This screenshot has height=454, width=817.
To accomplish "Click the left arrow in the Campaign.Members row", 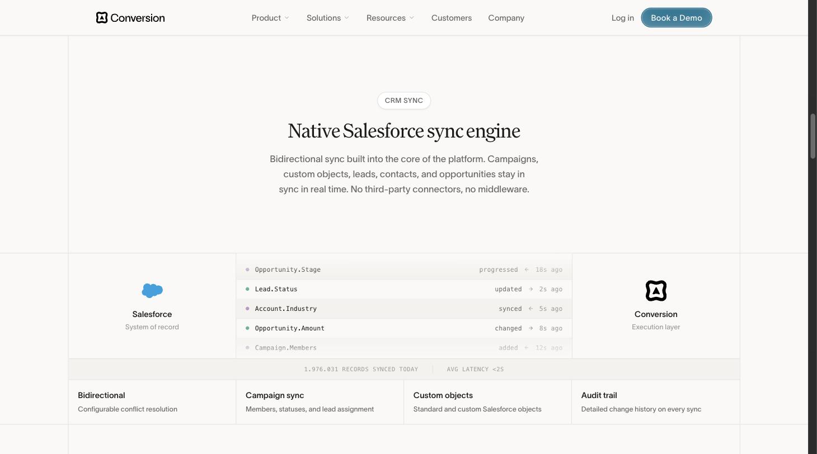I will pos(527,348).
